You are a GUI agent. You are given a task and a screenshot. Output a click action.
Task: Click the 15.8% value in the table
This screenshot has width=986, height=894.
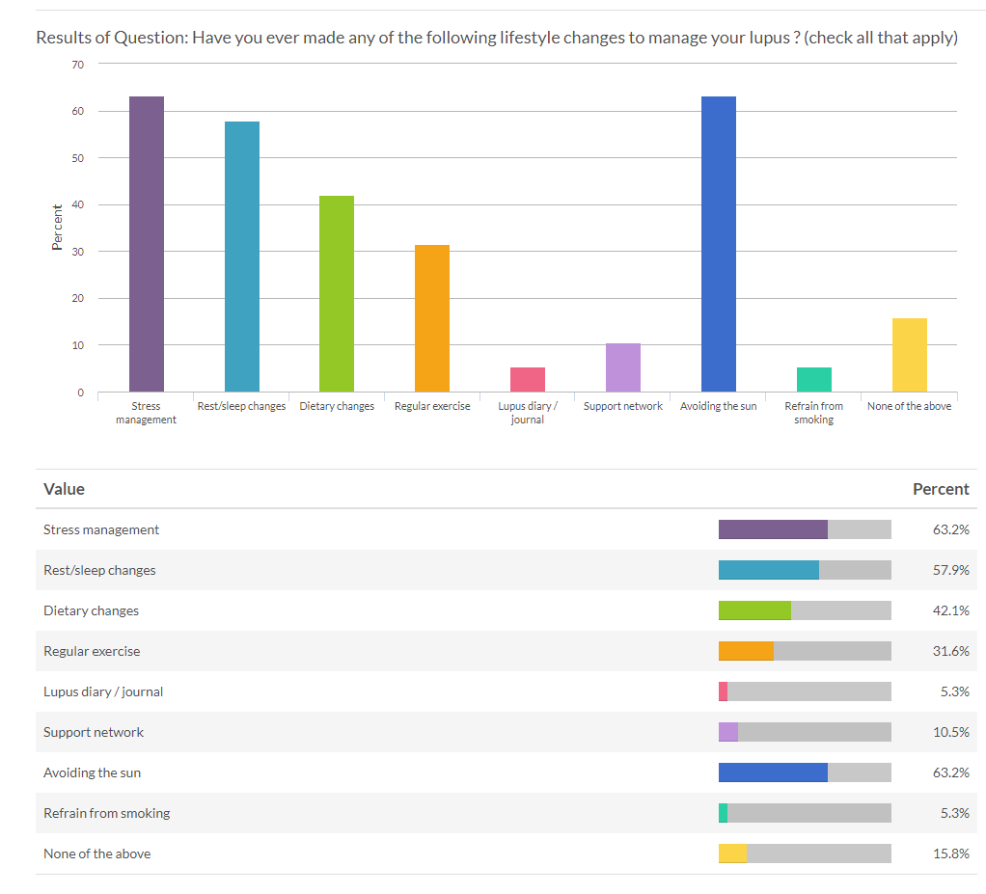pos(950,853)
